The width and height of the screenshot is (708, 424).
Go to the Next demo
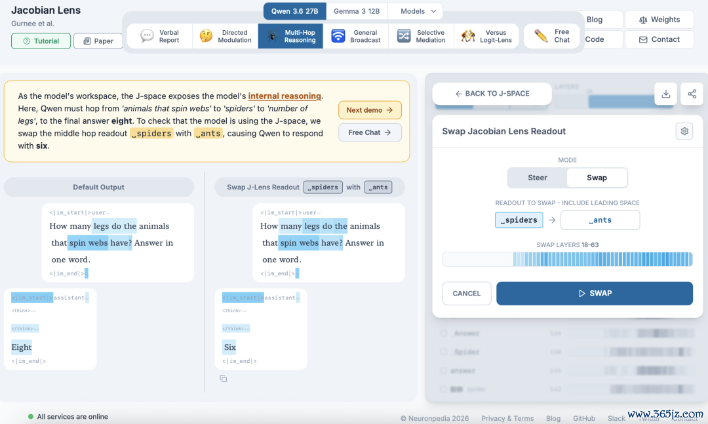[x=370, y=110]
